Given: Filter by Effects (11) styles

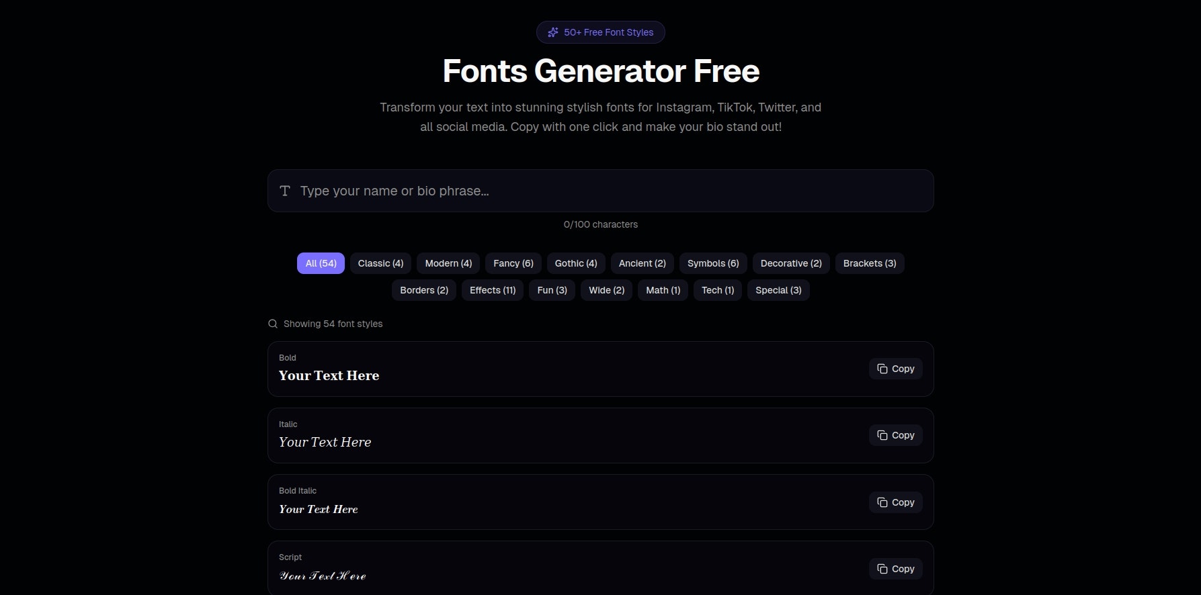Looking at the screenshot, I should click(493, 290).
